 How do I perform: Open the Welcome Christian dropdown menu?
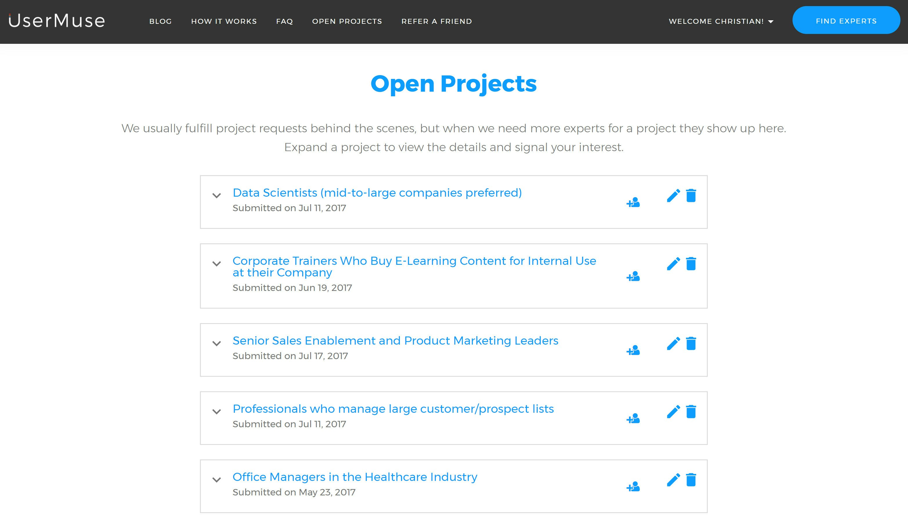coord(721,21)
